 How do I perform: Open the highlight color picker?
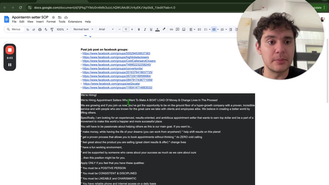click(x=164, y=29)
